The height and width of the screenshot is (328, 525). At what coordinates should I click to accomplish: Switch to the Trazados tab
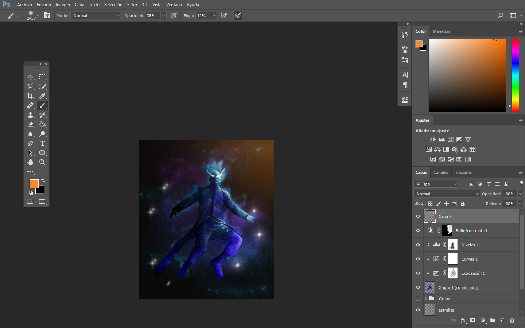pos(463,172)
